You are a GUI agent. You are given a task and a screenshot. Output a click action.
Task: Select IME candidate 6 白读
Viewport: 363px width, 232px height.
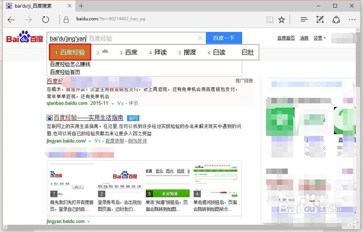point(217,52)
